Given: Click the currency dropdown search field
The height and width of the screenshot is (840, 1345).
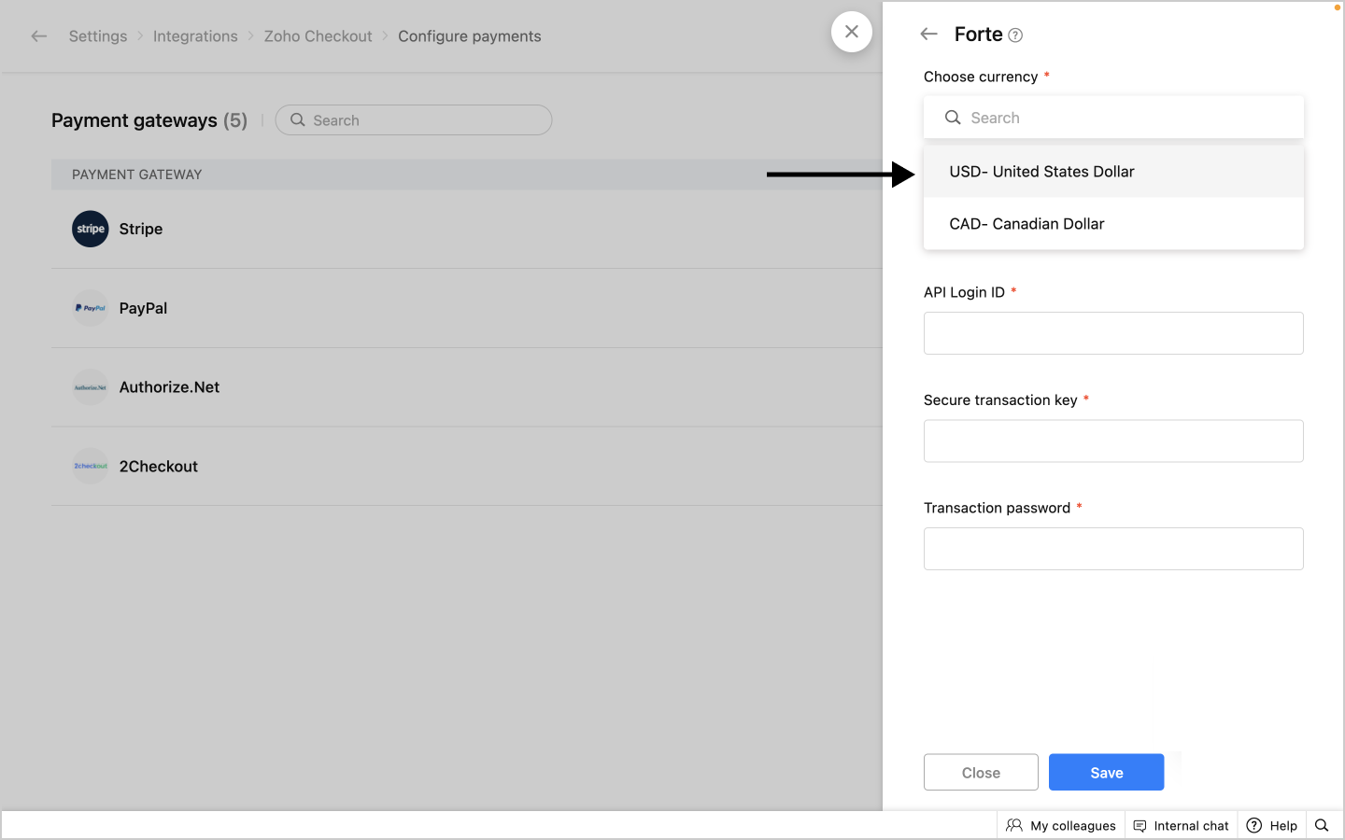Looking at the screenshot, I should (x=1121, y=118).
